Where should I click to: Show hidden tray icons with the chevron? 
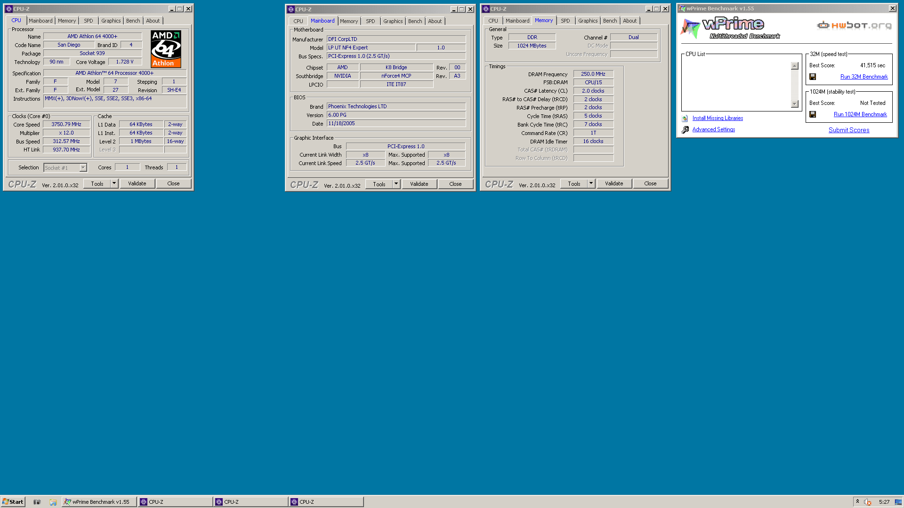pos(857,501)
